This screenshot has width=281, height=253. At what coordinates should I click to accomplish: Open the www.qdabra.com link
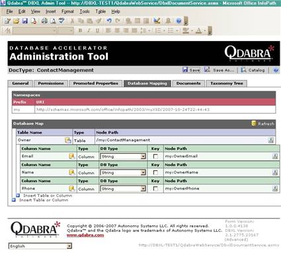point(85,235)
